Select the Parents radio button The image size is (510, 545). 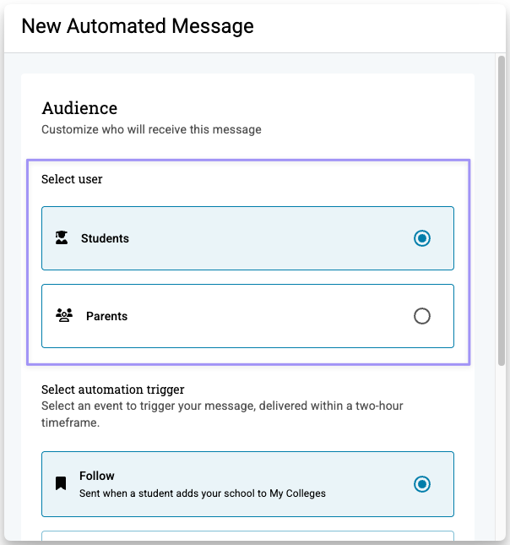click(x=422, y=316)
